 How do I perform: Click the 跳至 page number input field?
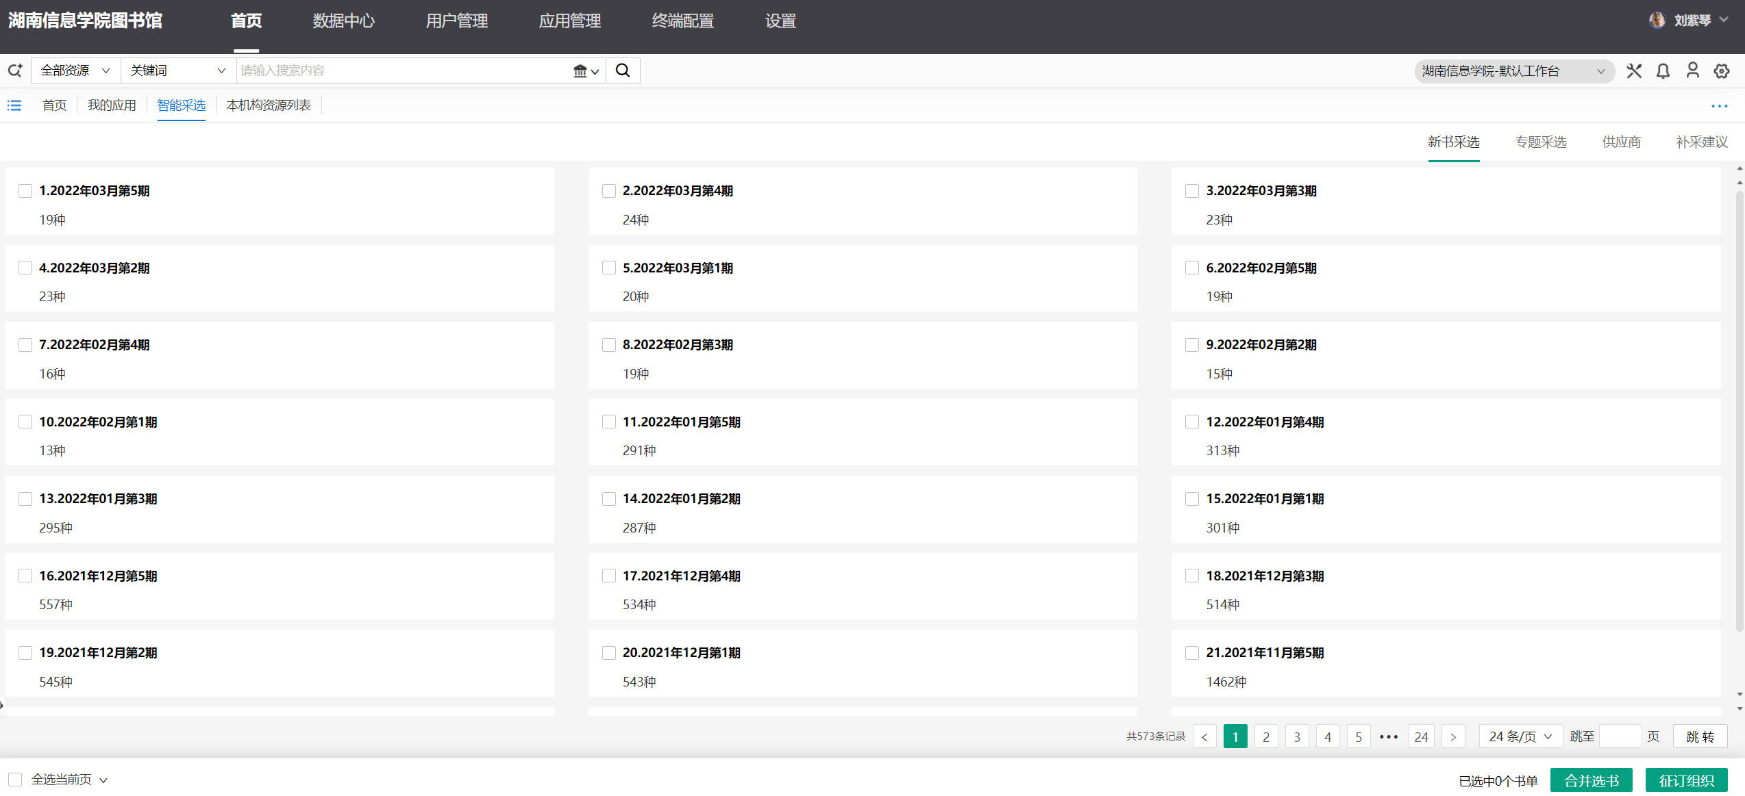[x=1620, y=736]
